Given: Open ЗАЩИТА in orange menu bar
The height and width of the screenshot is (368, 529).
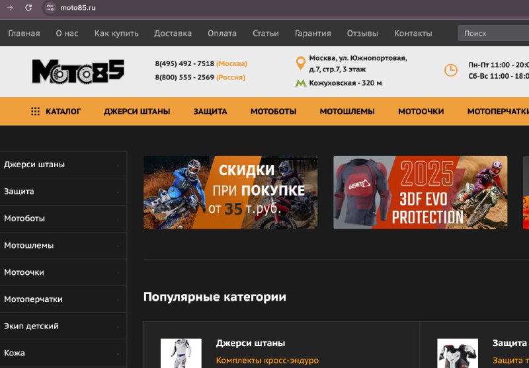Looking at the screenshot, I should pyautogui.click(x=210, y=112).
